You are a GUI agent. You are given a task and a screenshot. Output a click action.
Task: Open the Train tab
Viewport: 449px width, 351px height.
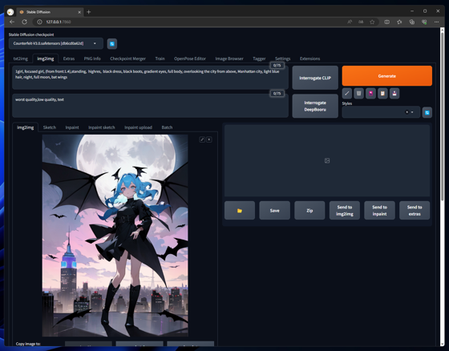coord(160,58)
